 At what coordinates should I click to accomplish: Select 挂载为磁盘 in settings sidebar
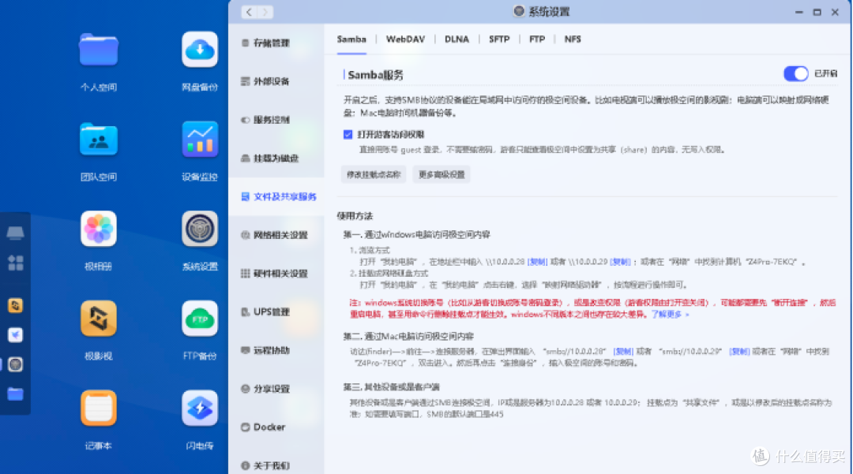coord(276,159)
